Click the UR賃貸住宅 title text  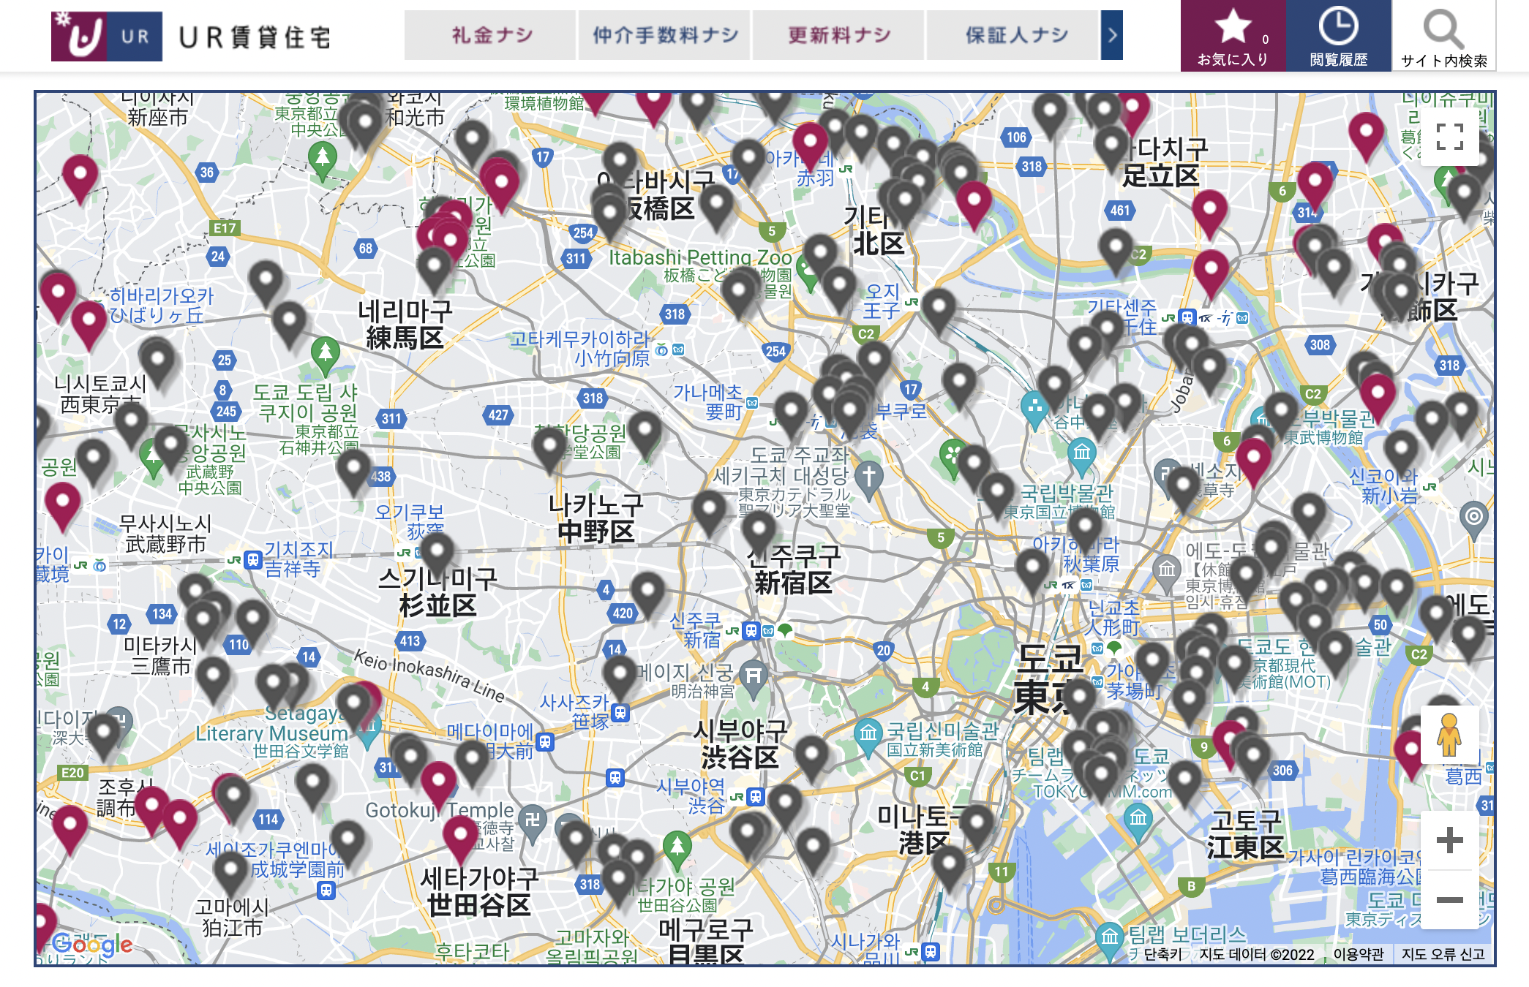pyautogui.click(x=255, y=37)
